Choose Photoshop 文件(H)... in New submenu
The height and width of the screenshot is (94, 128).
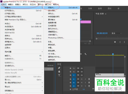point(62,38)
